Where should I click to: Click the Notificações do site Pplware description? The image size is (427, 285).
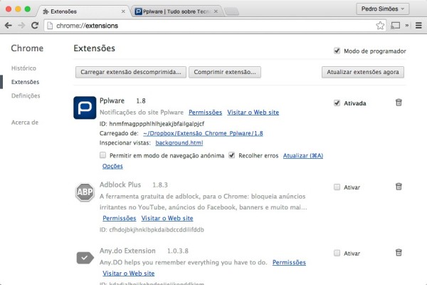(x=142, y=113)
